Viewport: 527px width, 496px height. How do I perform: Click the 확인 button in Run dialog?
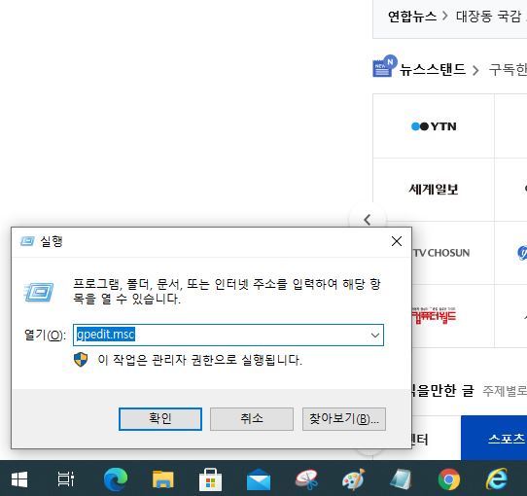click(160, 419)
